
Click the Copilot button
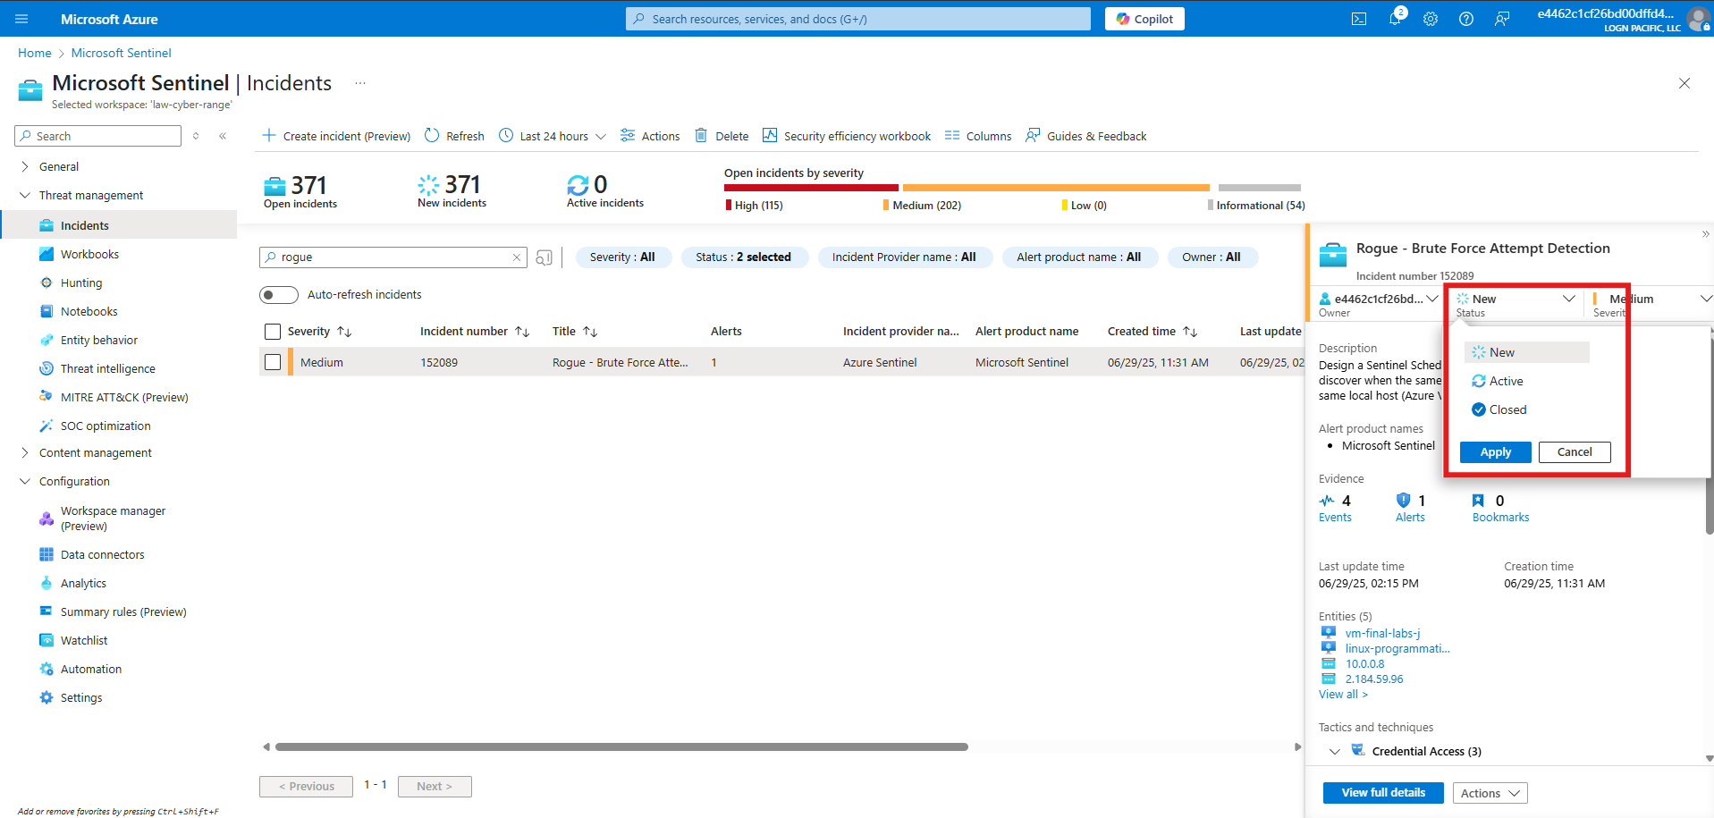[1144, 19]
